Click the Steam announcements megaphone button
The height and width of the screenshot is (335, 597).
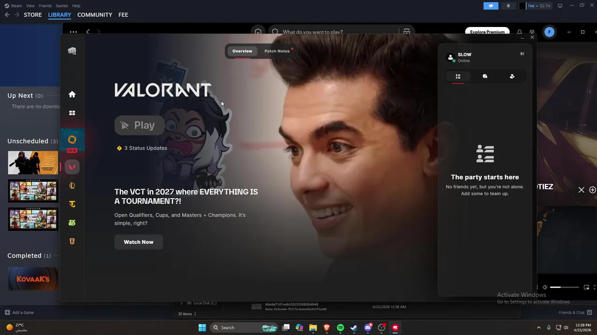[x=491, y=6]
